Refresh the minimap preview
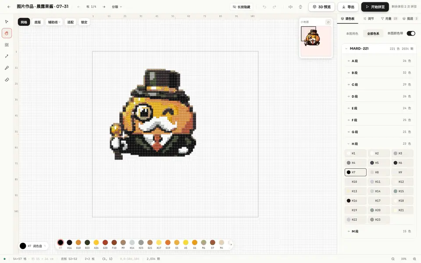This screenshot has height=263, width=421. point(328,22)
